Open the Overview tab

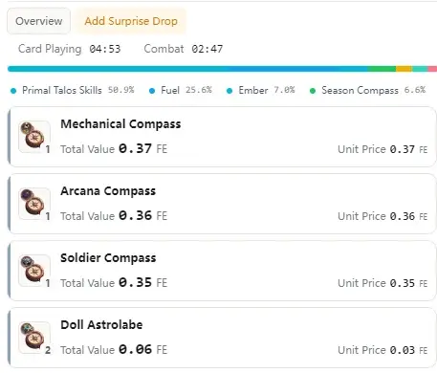pyautogui.click(x=39, y=21)
